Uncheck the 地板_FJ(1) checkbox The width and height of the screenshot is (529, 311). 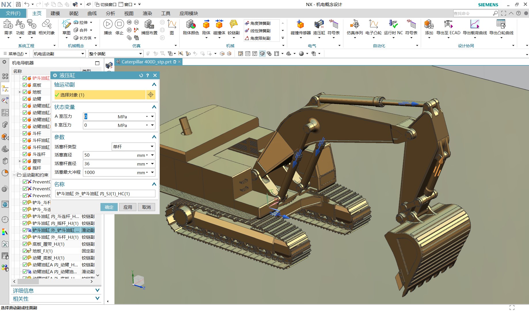25,251
